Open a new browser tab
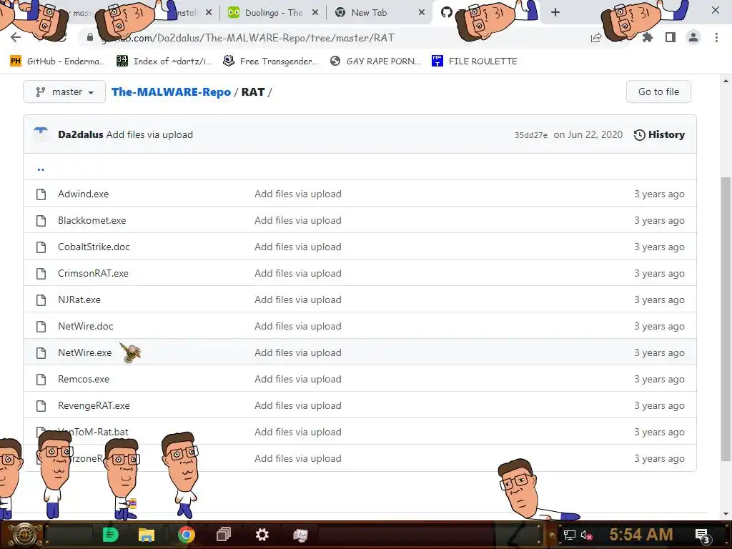The width and height of the screenshot is (732, 549). [555, 12]
